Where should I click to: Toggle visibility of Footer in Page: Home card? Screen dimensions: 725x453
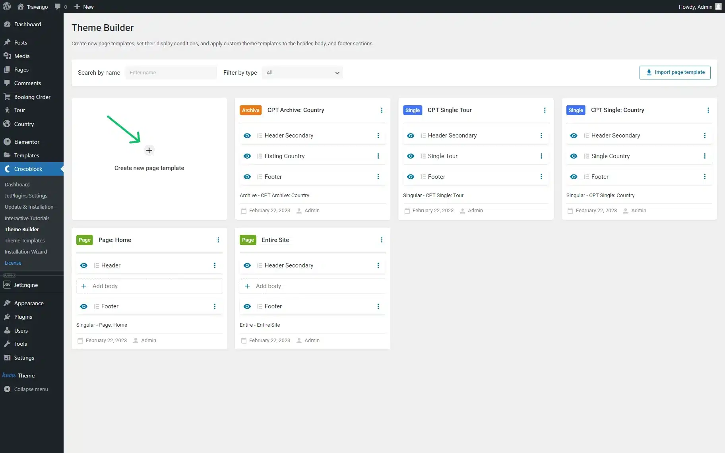[x=84, y=306]
